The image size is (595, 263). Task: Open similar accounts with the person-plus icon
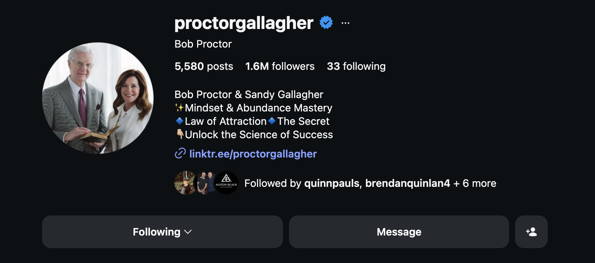531,232
